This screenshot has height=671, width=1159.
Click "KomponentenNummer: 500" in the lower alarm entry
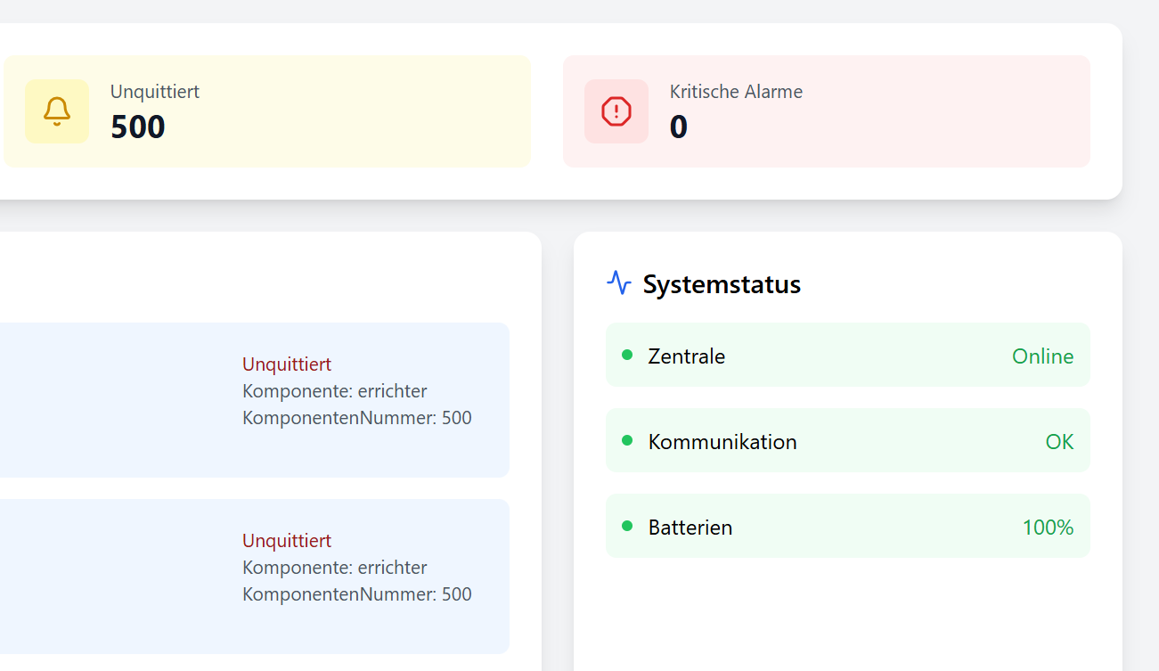[x=357, y=594]
